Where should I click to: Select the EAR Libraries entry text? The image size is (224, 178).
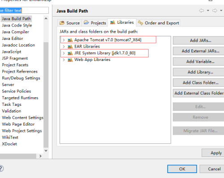87,47
